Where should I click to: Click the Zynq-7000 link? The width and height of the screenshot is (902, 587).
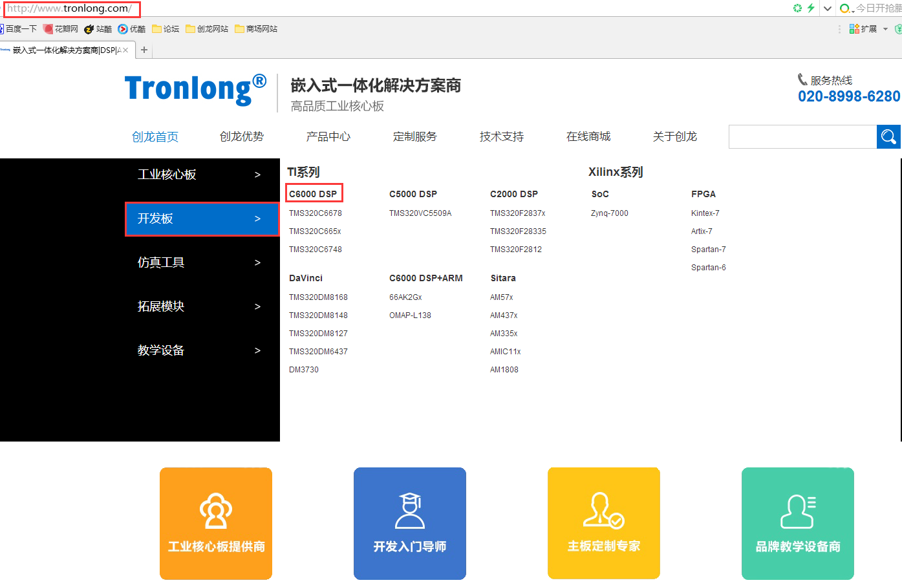click(x=609, y=213)
